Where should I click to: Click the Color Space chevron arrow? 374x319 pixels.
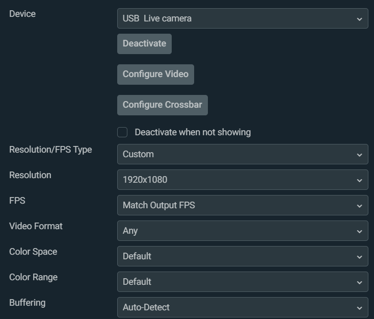359,257
